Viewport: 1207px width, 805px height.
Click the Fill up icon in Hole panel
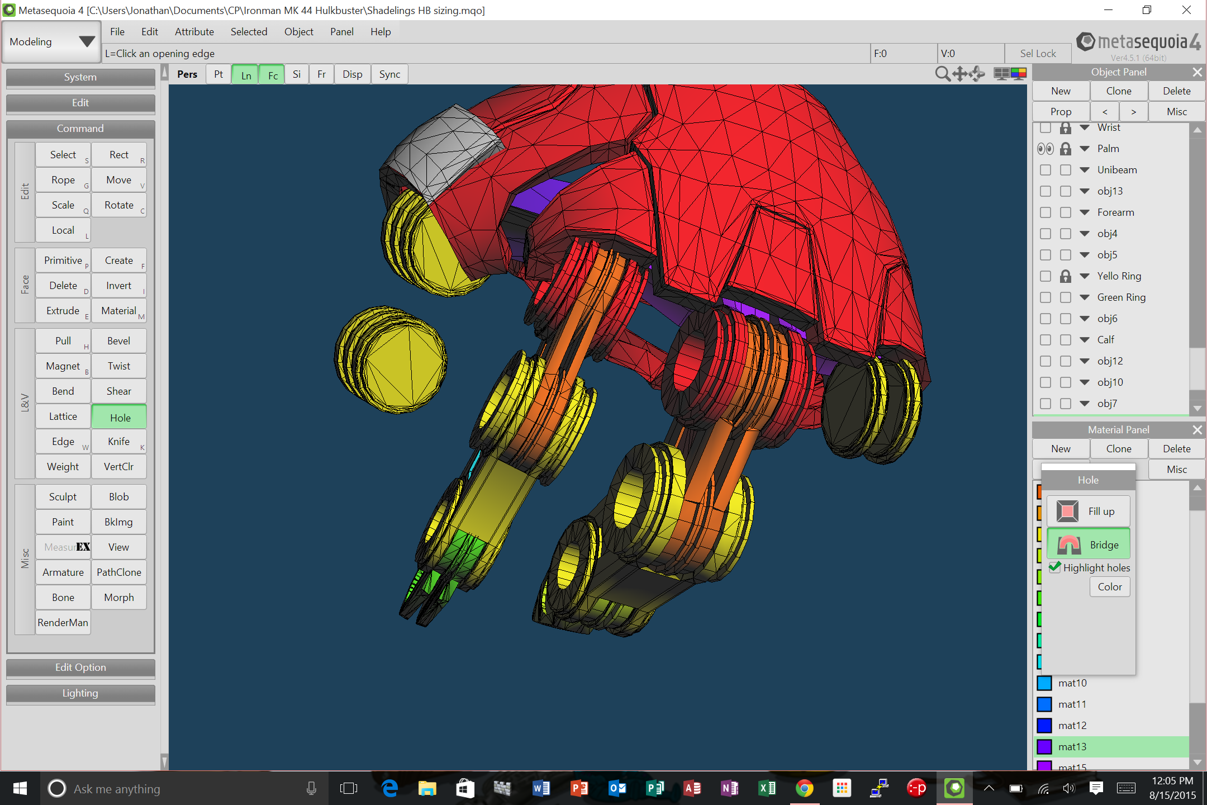point(1067,511)
